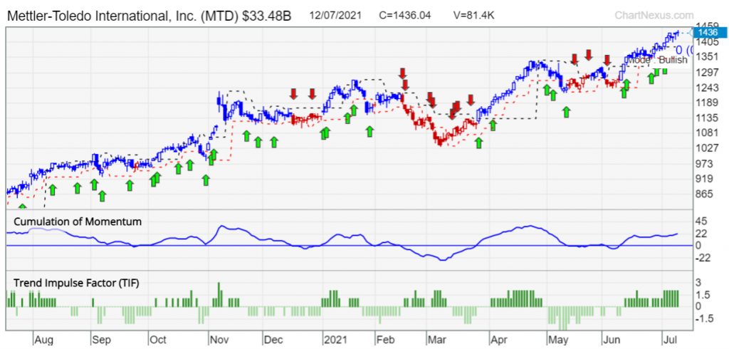
Task: Click the green up arrow in late January
Action: point(369,131)
